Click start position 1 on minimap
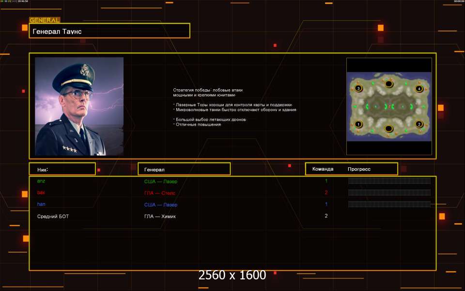This screenshot has height=291, width=465. click(x=358, y=125)
